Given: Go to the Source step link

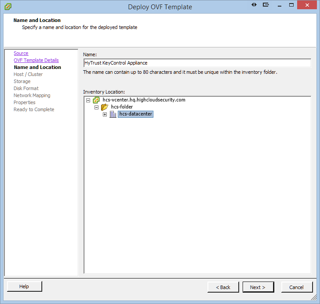Looking at the screenshot, I should point(21,53).
